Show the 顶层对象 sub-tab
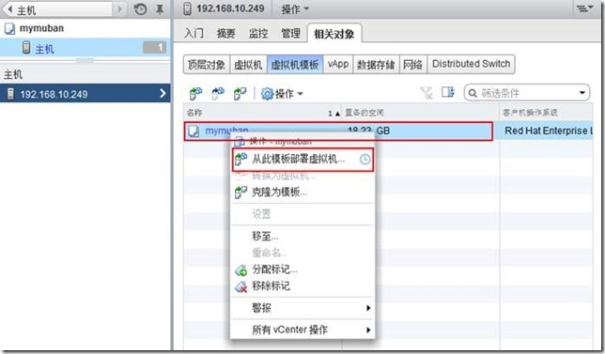605x354 pixels. click(207, 65)
